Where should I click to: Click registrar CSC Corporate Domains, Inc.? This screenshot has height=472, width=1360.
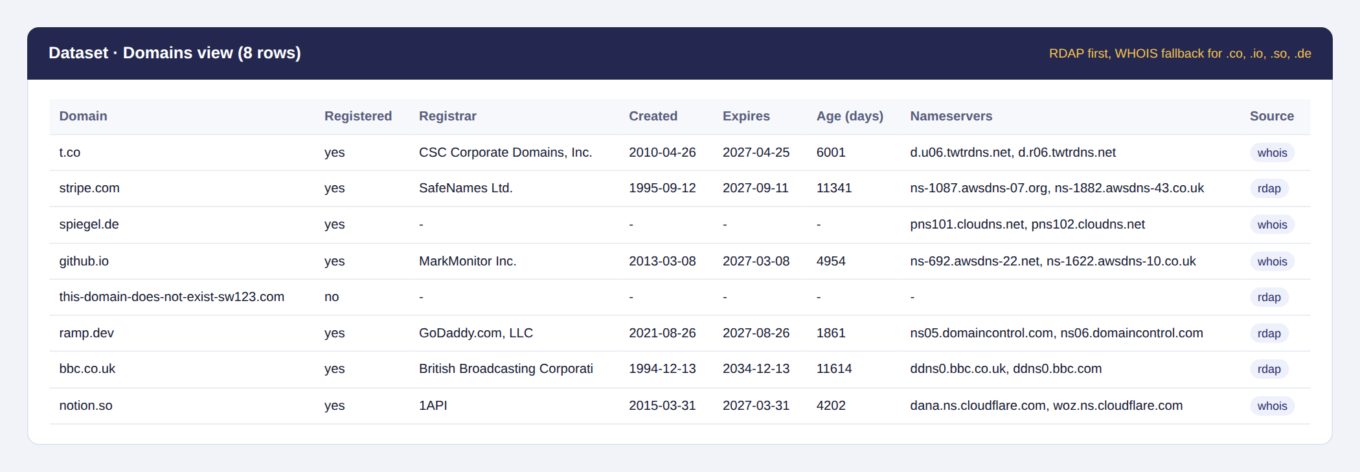(505, 153)
